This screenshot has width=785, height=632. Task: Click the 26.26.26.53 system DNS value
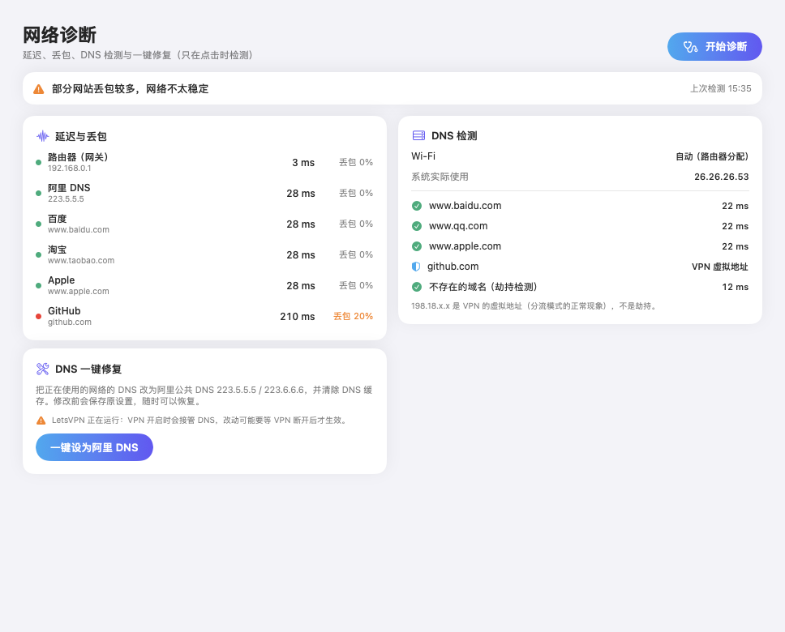(722, 177)
